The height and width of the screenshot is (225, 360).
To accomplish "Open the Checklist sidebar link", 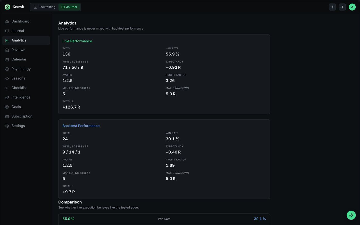I will 26,88.
